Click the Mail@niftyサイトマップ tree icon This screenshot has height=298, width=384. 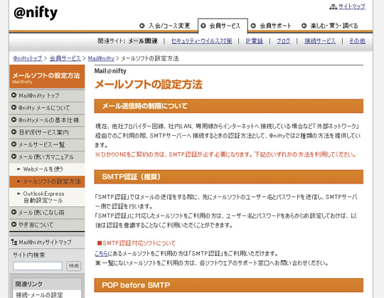pyautogui.click(x=14, y=243)
